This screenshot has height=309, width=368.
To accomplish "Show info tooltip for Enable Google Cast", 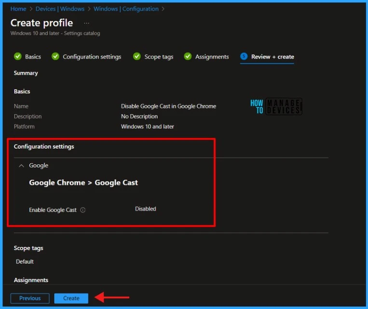I will coord(83,210).
